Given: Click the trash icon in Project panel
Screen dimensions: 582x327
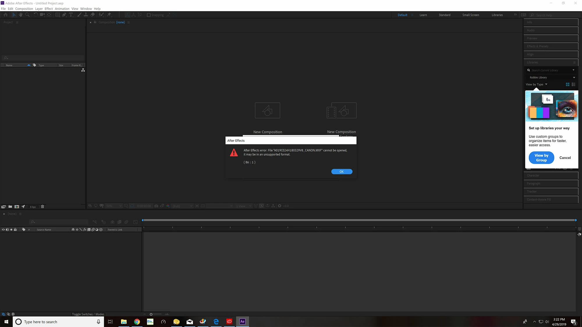Looking at the screenshot, I should coord(42,207).
